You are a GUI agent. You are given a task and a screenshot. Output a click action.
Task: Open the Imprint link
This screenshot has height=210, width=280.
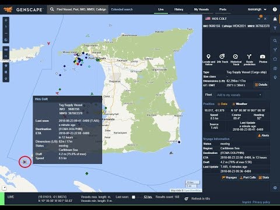pos(246,202)
